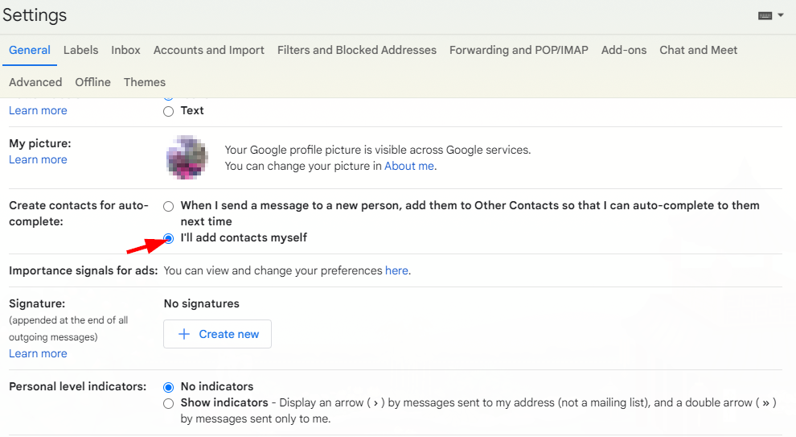Screen dimensions: 796x437
Task: Open the Inbox settings tab
Action: click(125, 51)
